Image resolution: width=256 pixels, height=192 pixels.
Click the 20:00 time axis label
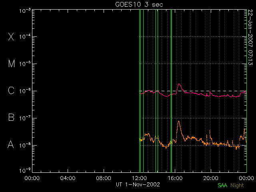click(x=211, y=178)
